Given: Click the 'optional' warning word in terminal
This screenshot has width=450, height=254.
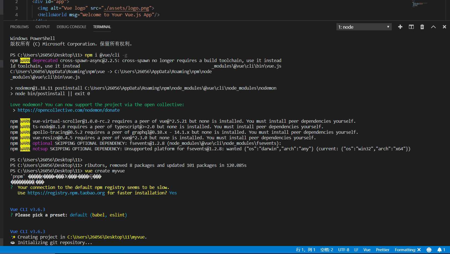Looking at the screenshot, I should point(42,143).
